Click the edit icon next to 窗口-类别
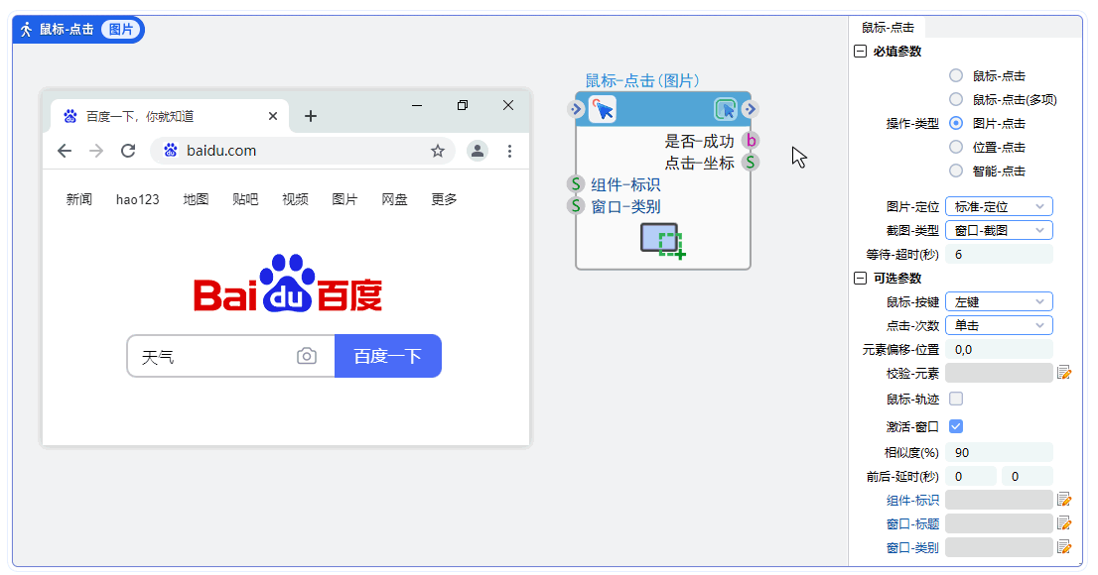 pyautogui.click(x=1063, y=546)
